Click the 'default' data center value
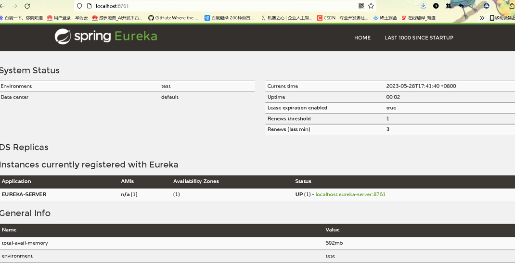The height and width of the screenshot is (263, 515). coord(170,97)
